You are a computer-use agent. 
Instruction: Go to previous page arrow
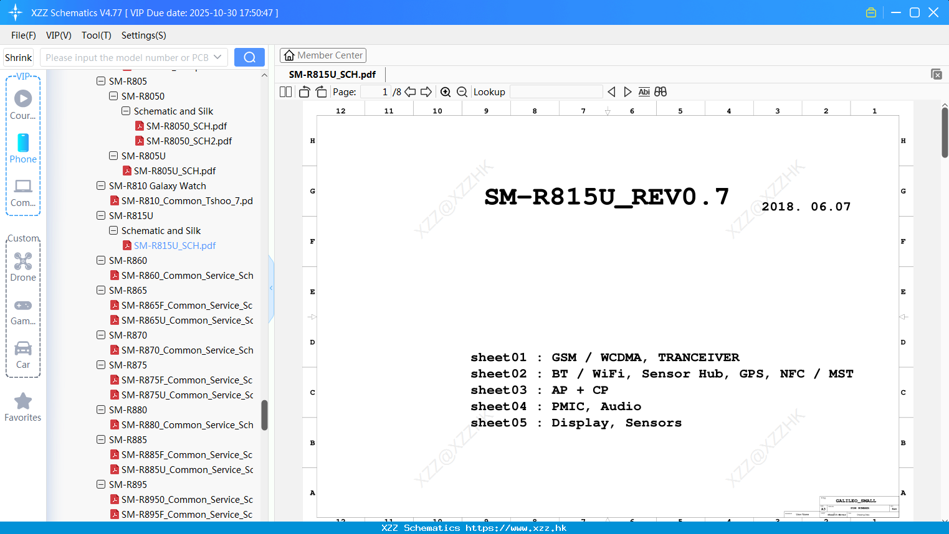410,92
